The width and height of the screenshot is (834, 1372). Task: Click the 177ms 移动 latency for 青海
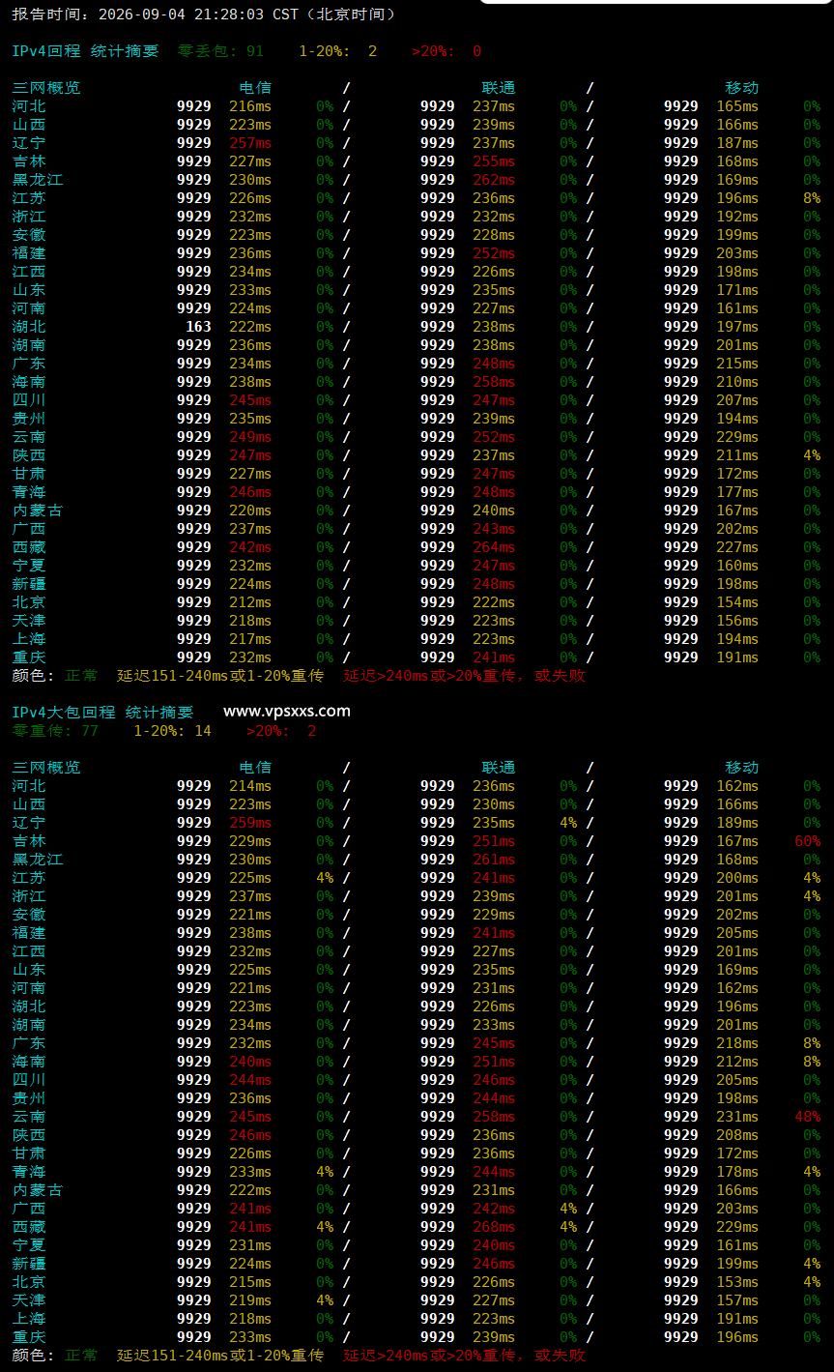tap(737, 492)
